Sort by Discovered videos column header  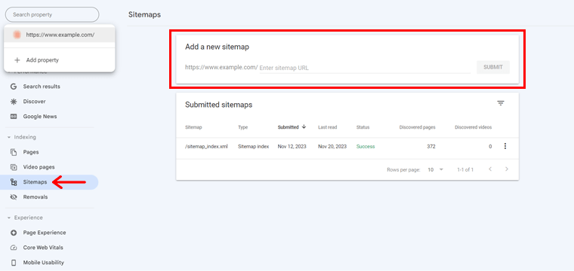pyautogui.click(x=473, y=127)
